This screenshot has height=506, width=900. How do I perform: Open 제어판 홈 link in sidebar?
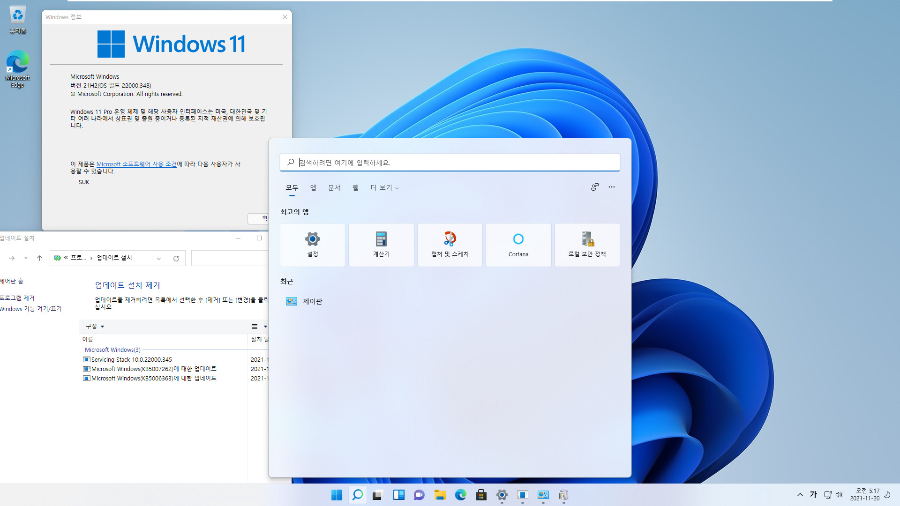[x=12, y=281]
